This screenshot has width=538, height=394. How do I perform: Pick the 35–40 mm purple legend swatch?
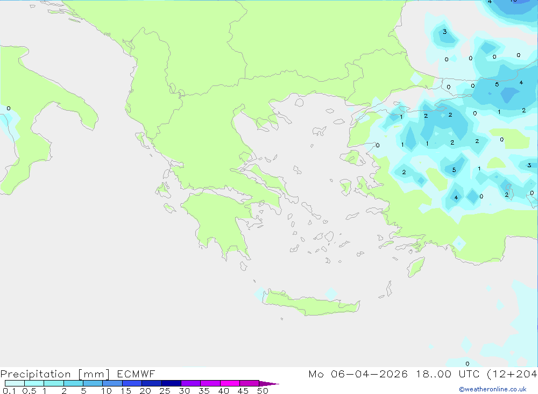tap(210, 383)
